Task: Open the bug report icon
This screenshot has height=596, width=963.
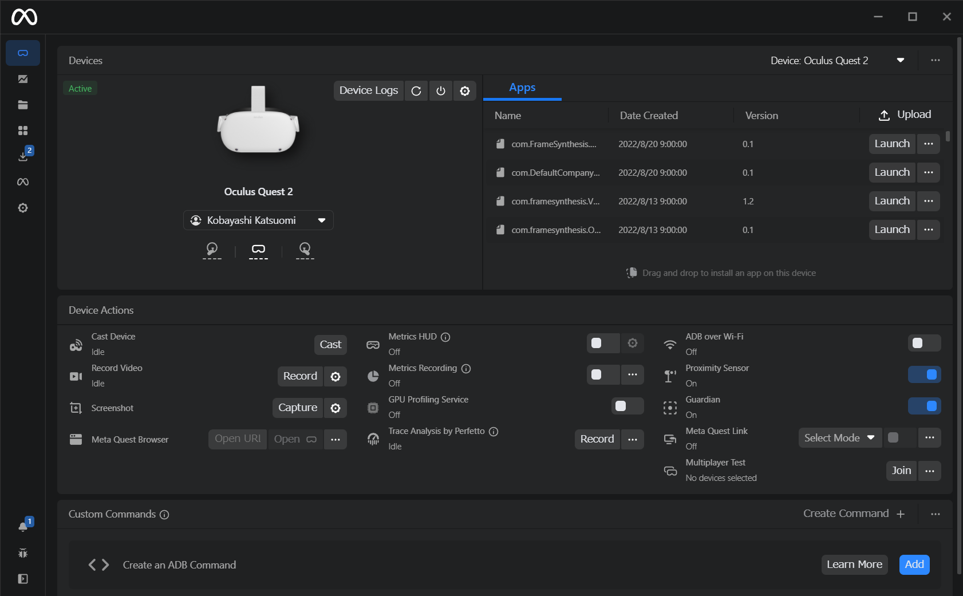Action: (x=23, y=553)
